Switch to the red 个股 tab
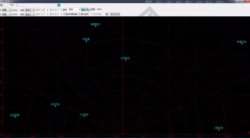The height and width of the screenshot is (138, 250). pyautogui.click(x=11, y=5)
